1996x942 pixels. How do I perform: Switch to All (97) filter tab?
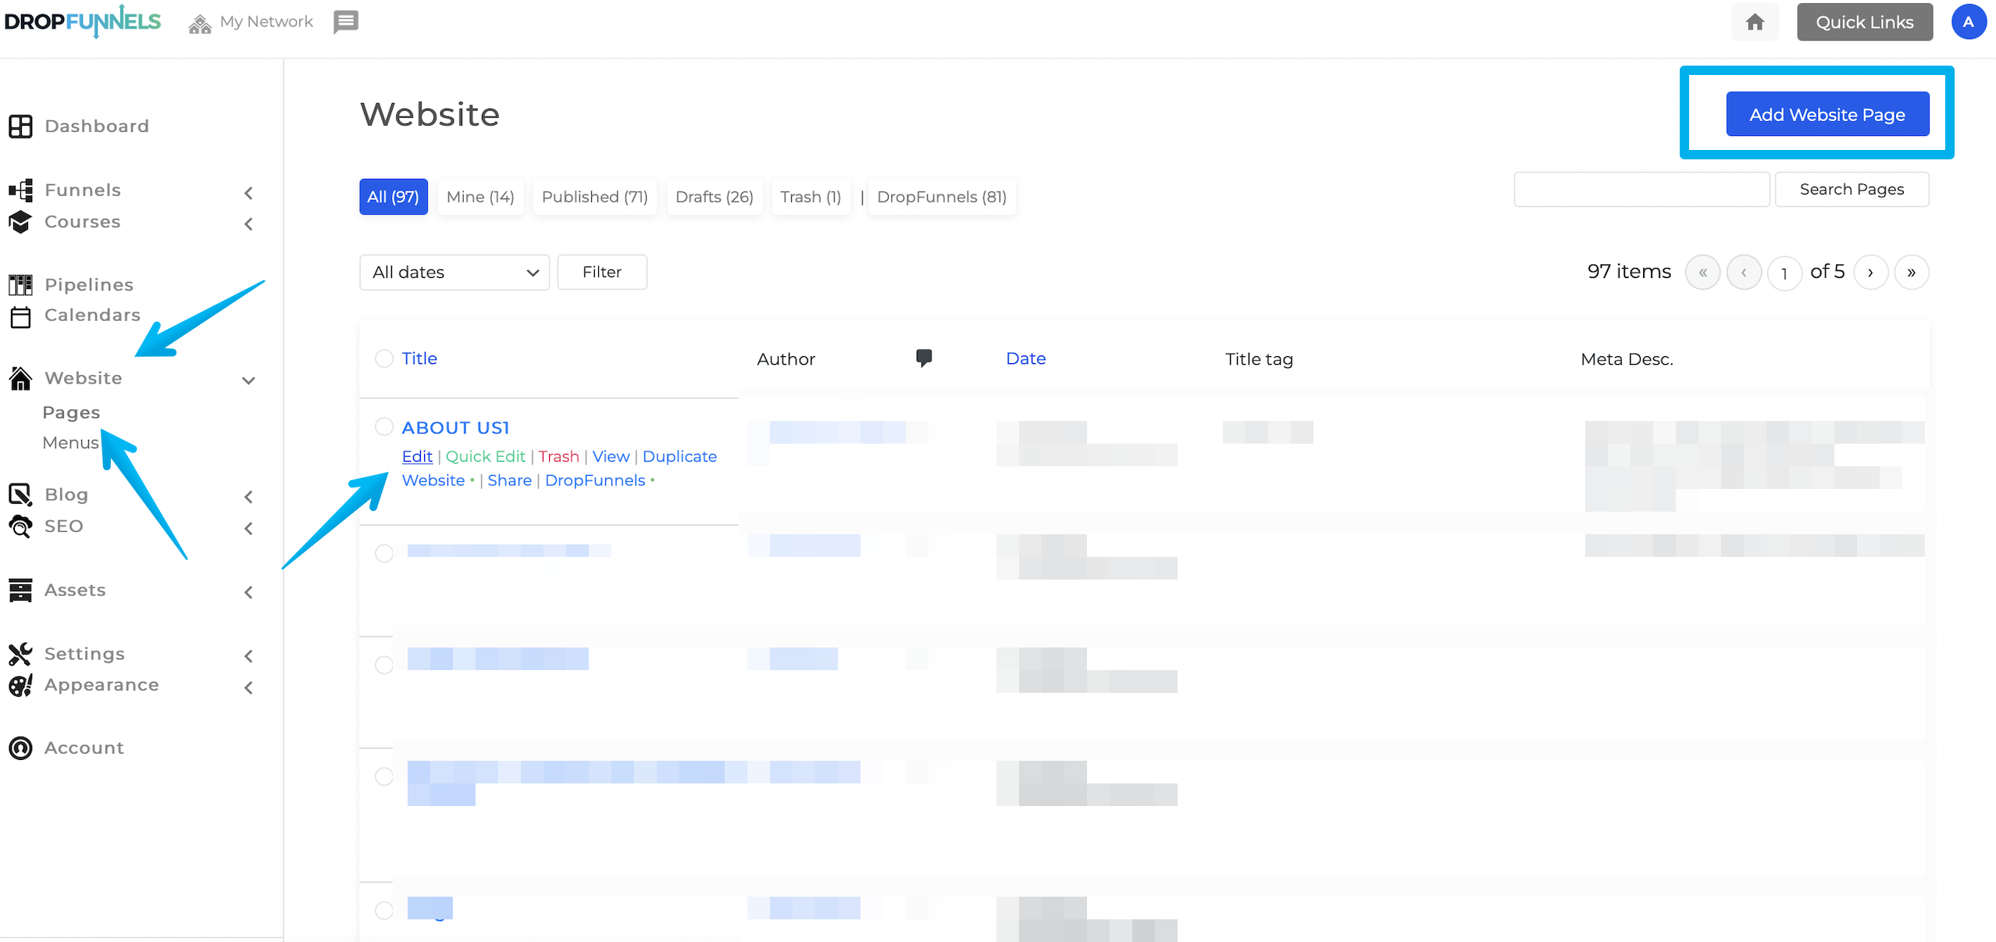pyautogui.click(x=394, y=197)
